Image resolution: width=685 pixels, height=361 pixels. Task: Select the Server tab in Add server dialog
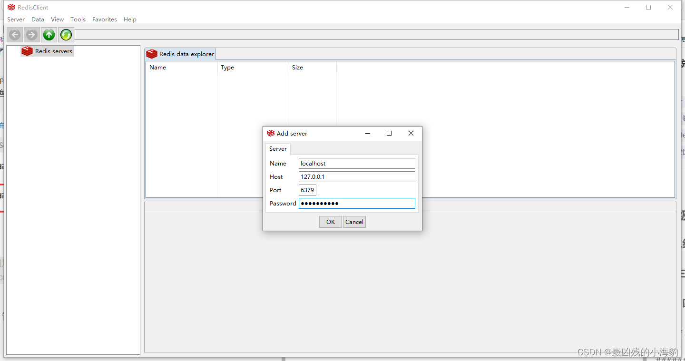278,149
